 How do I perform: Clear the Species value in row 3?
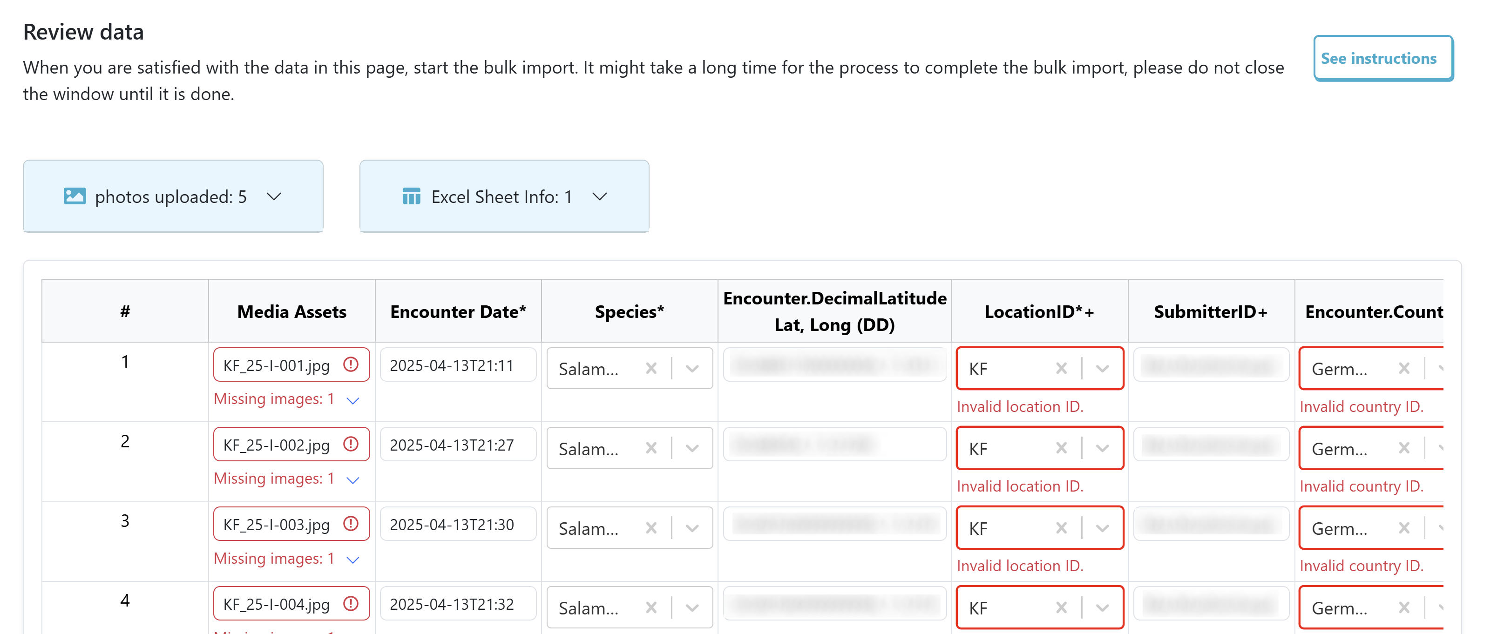tap(651, 528)
